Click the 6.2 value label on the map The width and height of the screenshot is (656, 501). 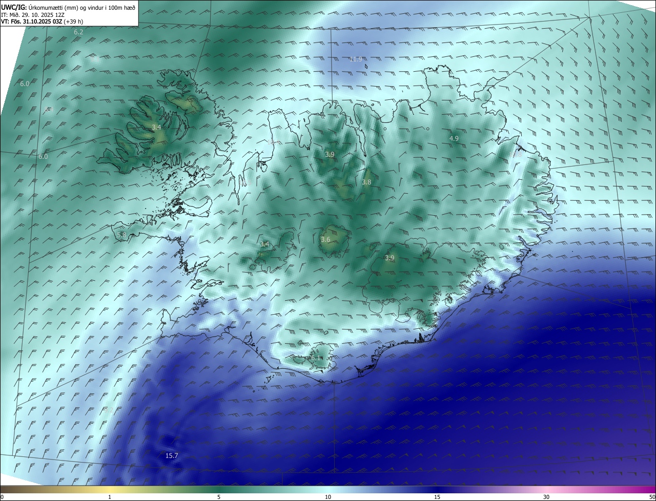tap(78, 32)
